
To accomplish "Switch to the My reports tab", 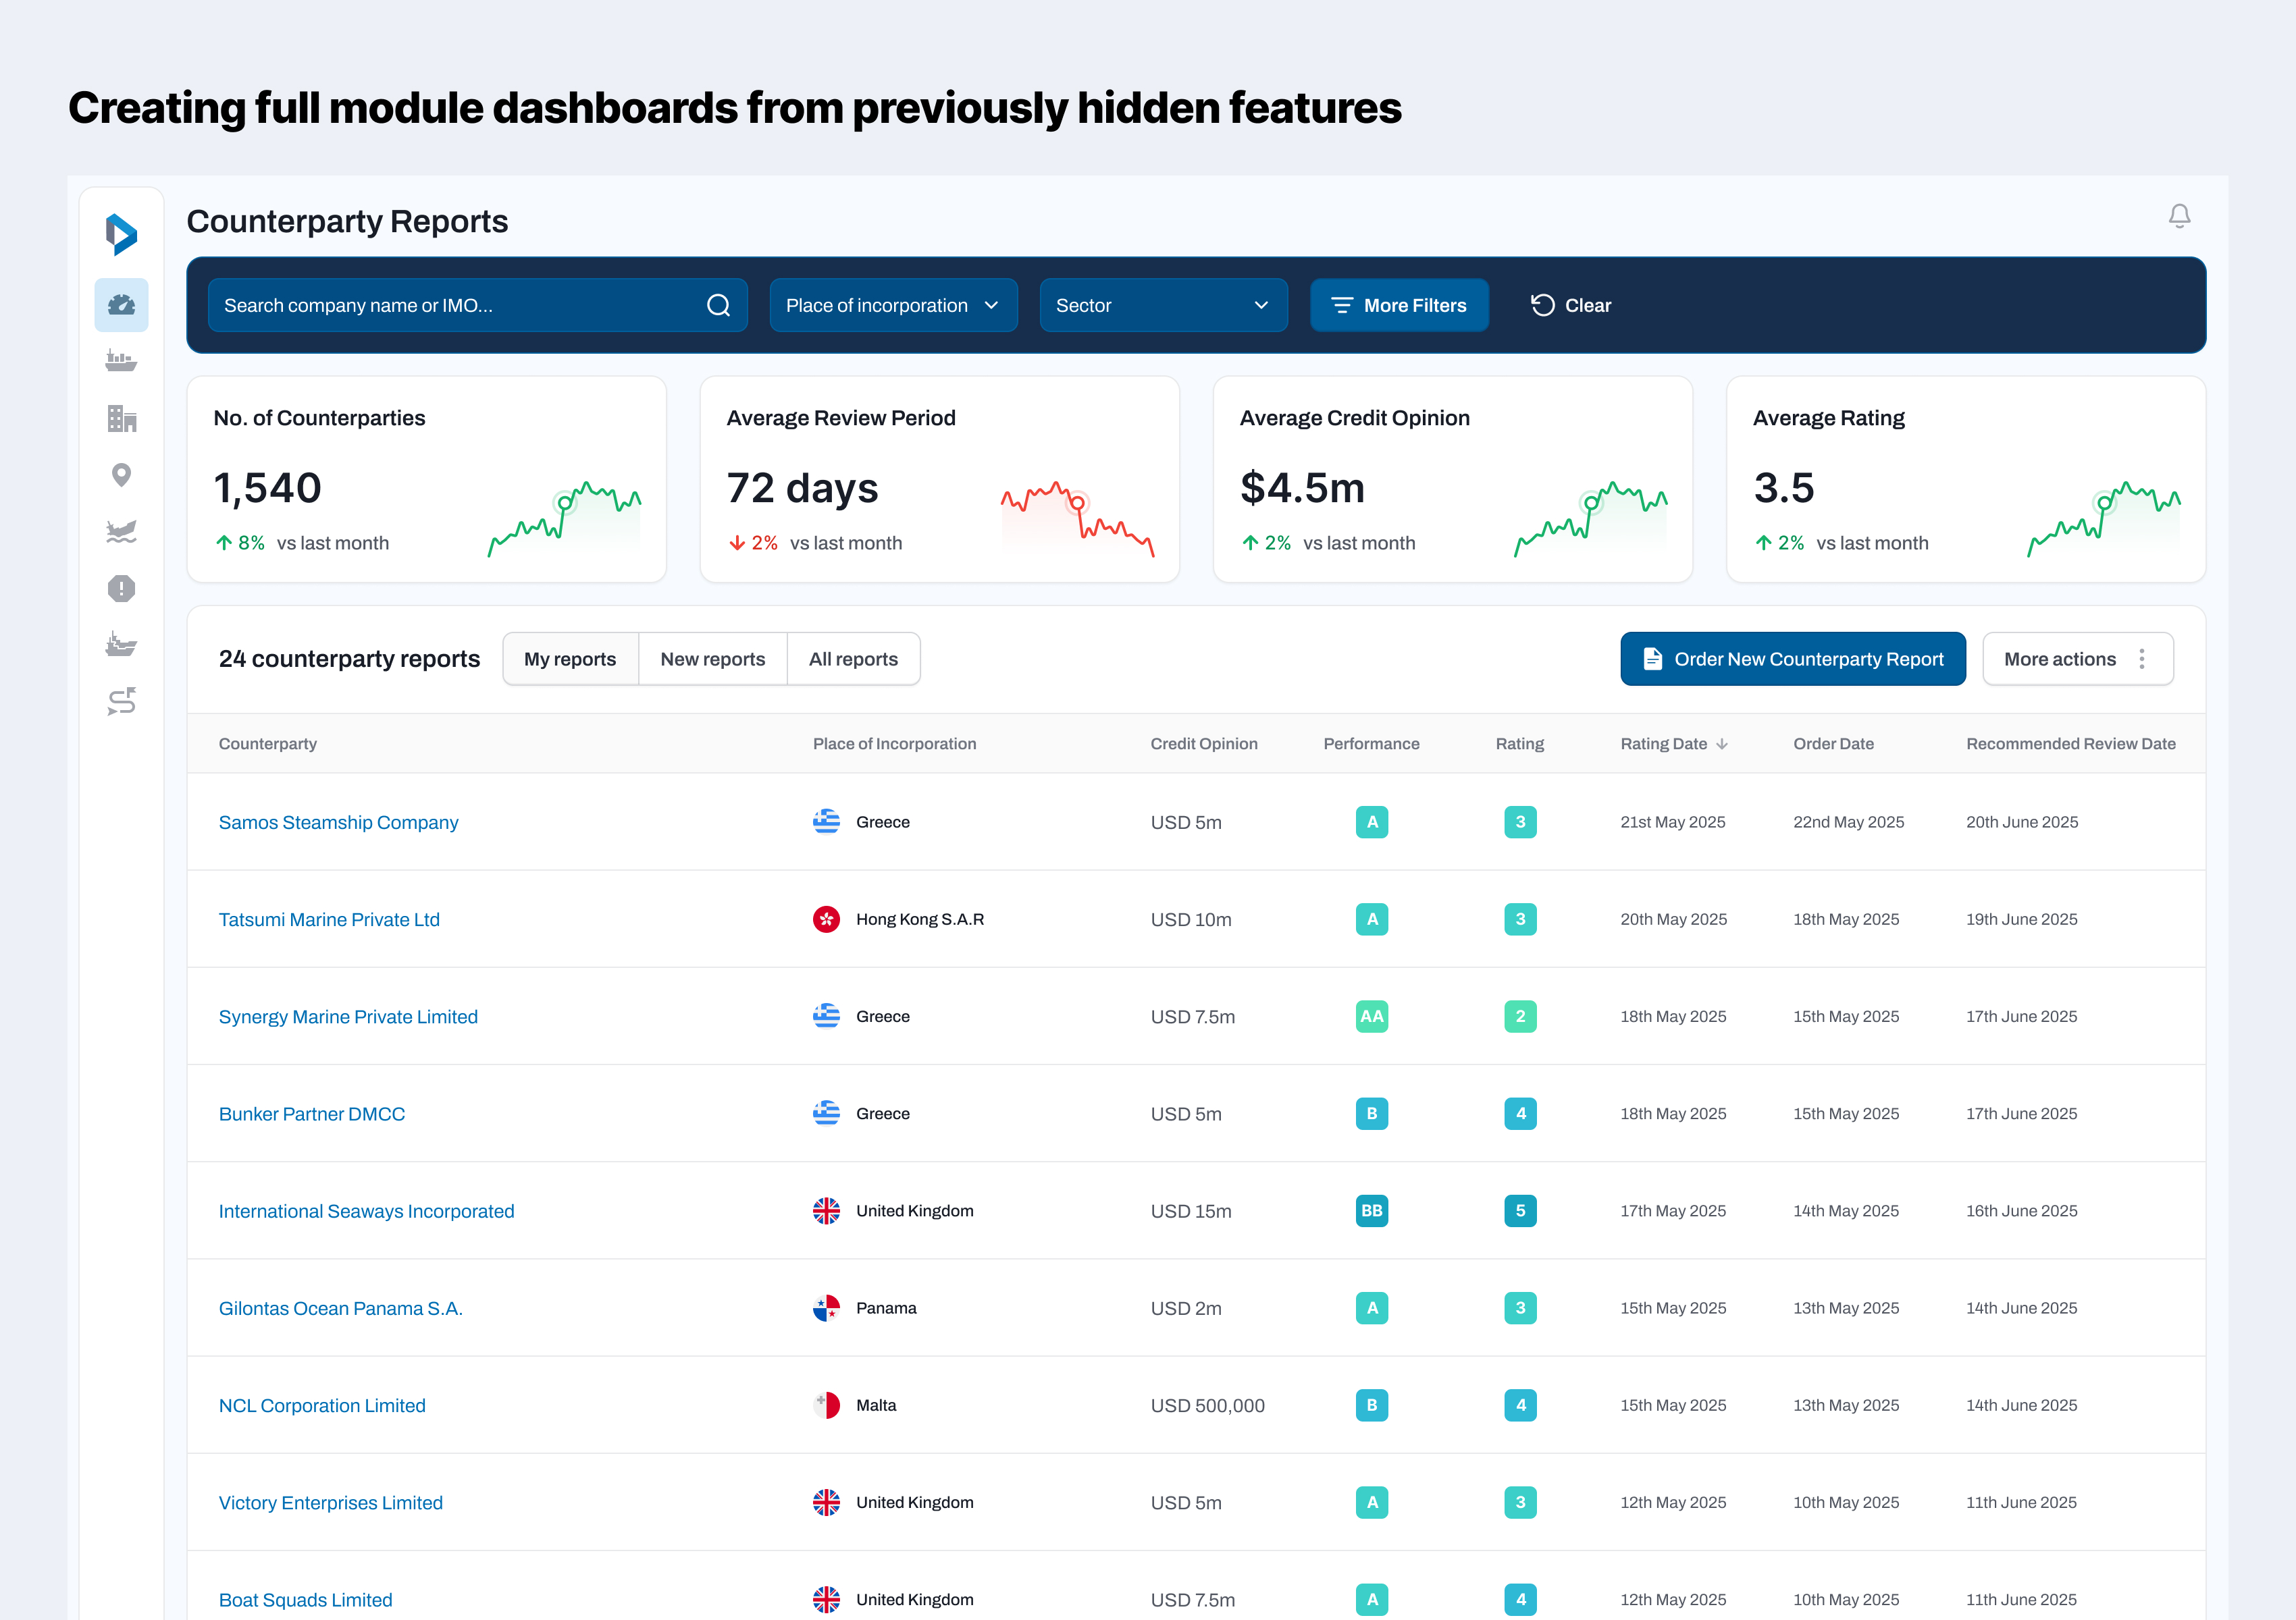I will [570, 659].
